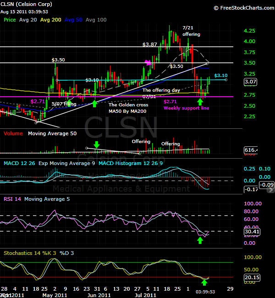Grab the right handle of cyan $3.10 line
275x298 pixels.
coord(226,80)
